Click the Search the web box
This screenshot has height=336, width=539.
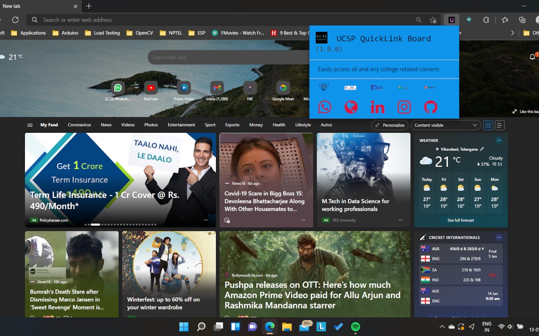click(229, 58)
